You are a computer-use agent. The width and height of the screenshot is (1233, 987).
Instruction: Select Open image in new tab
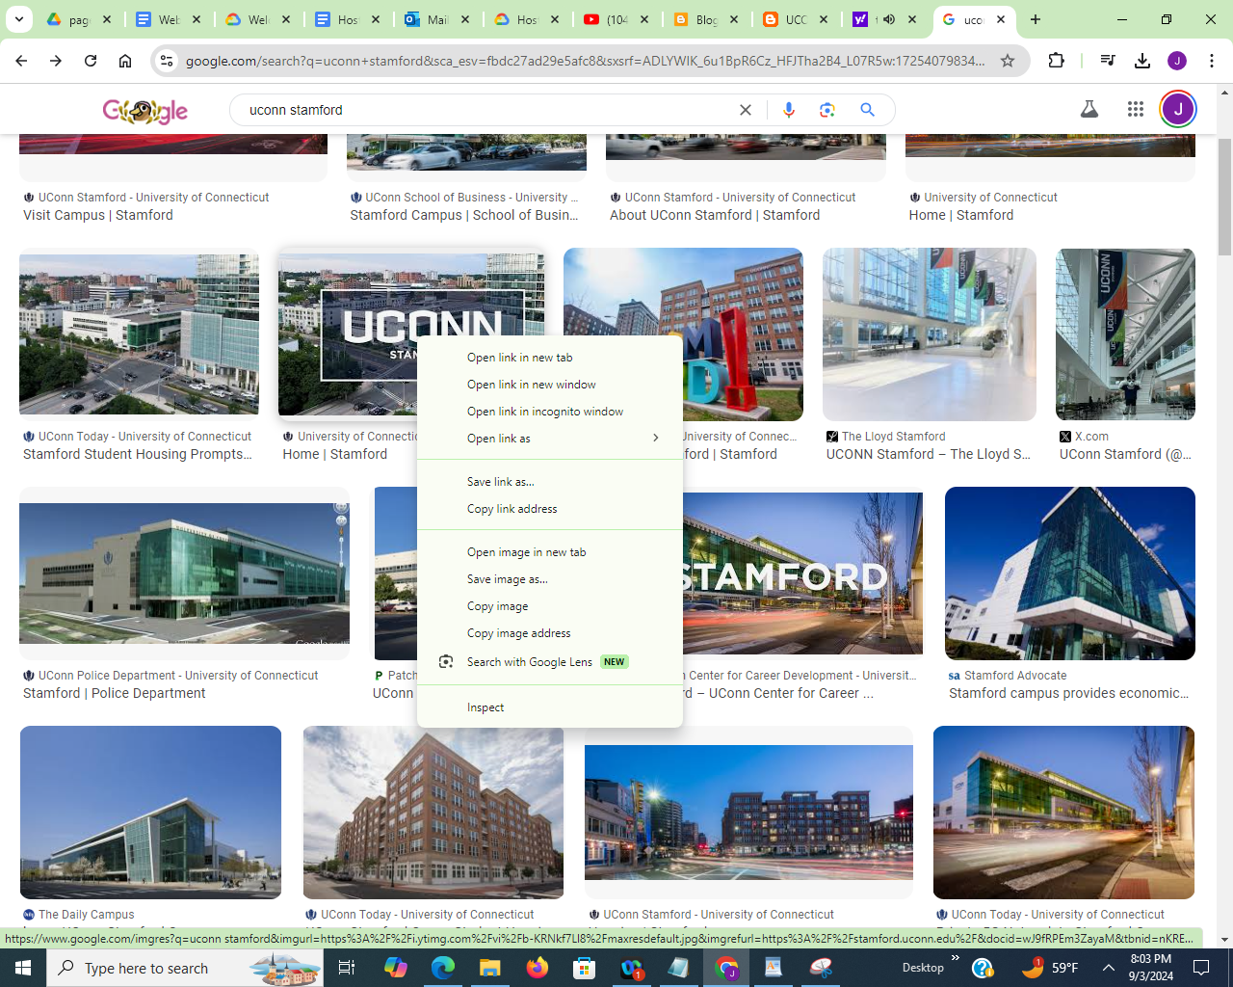550,552
